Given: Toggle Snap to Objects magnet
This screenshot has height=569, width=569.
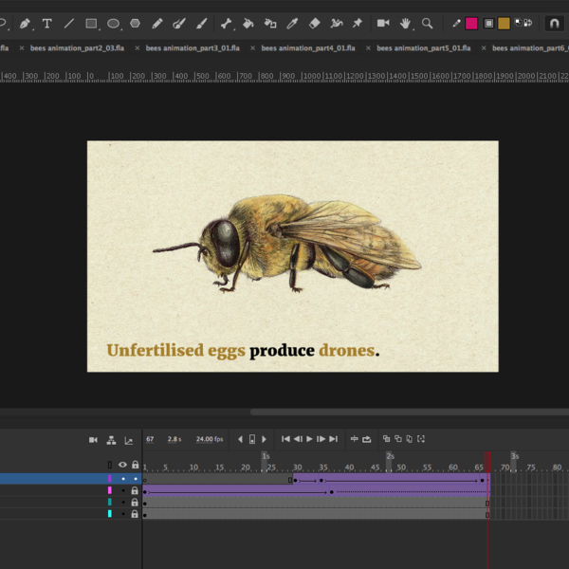Looking at the screenshot, I should click(554, 24).
